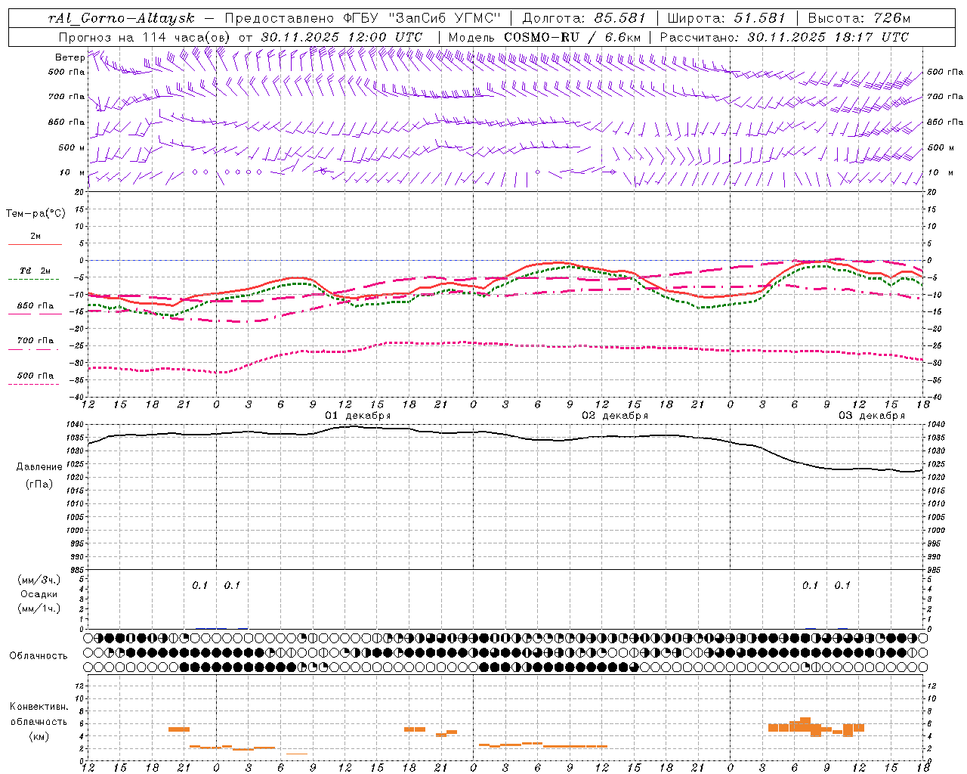Click the 01 декабря date label
Viewport: 967px width, 774px height.
[x=358, y=416]
